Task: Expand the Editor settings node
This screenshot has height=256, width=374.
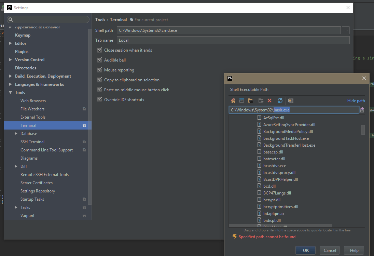Action: [11, 43]
